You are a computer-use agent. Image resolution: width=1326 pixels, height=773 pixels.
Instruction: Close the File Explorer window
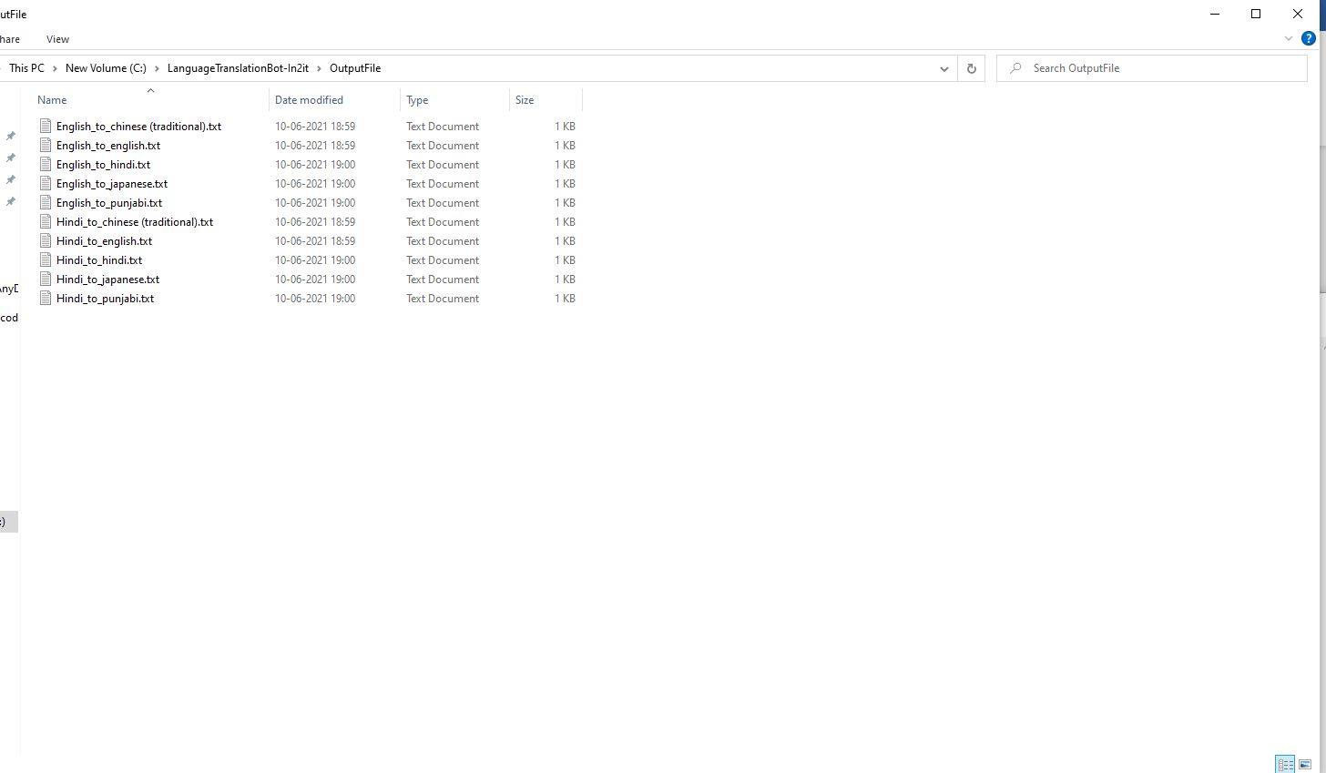1298,14
